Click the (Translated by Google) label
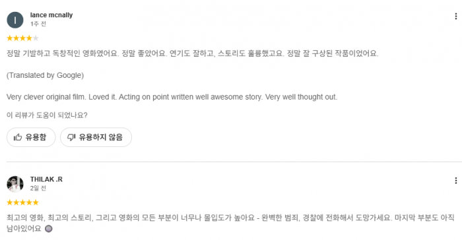Screen dimensions: 462x240 tap(45, 75)
